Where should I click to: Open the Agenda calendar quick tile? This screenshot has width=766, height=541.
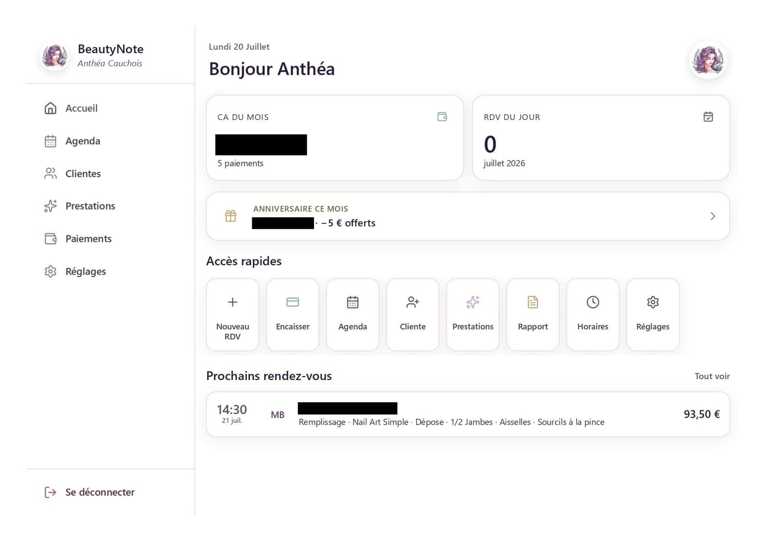pyautogui.click(x=353, y=315)
